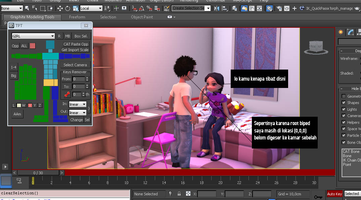This screenshot has height=200, width=361.
Task: Click CAT Paste Opp button
Action: click(76, 44)
